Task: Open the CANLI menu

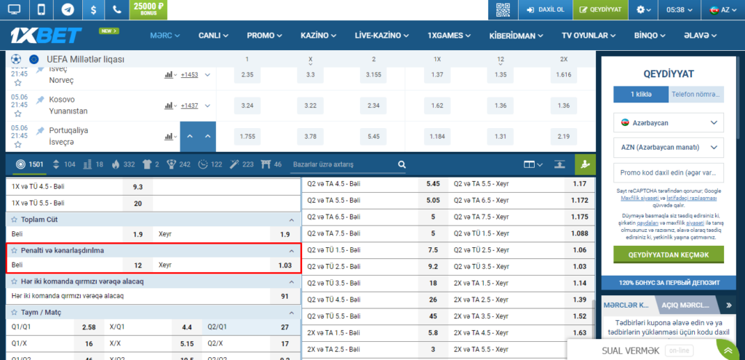Action: tap(213, 35)
